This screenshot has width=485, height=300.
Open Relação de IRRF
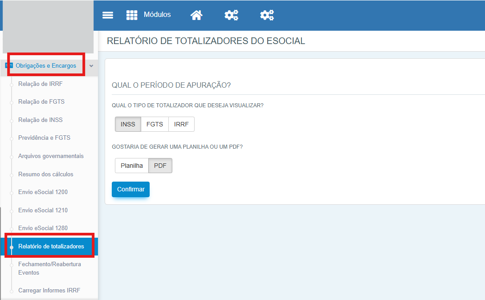click(40, 84)
